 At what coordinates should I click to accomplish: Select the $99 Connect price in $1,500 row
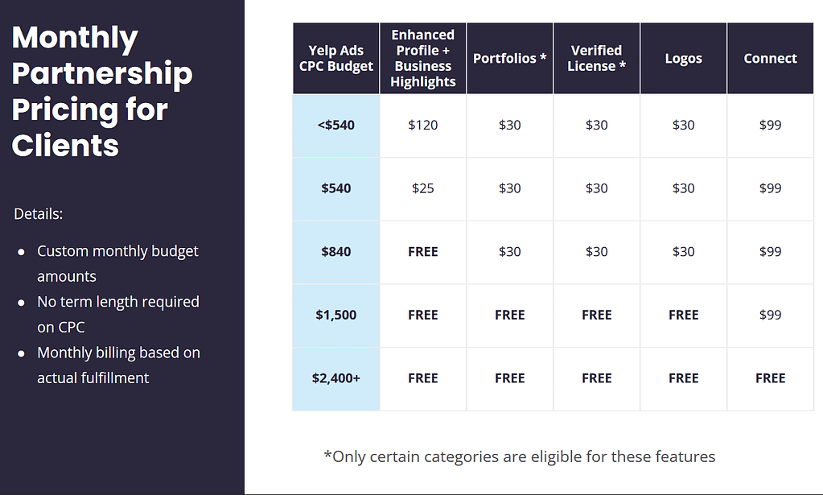[770, 315]
